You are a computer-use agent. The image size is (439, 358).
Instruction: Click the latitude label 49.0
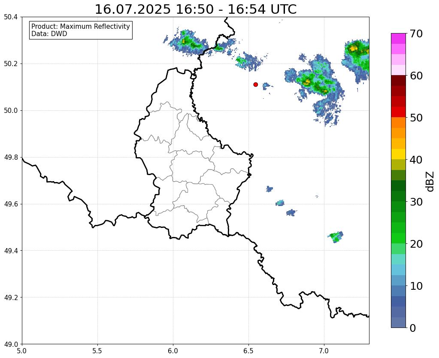(x=11, y=344)
